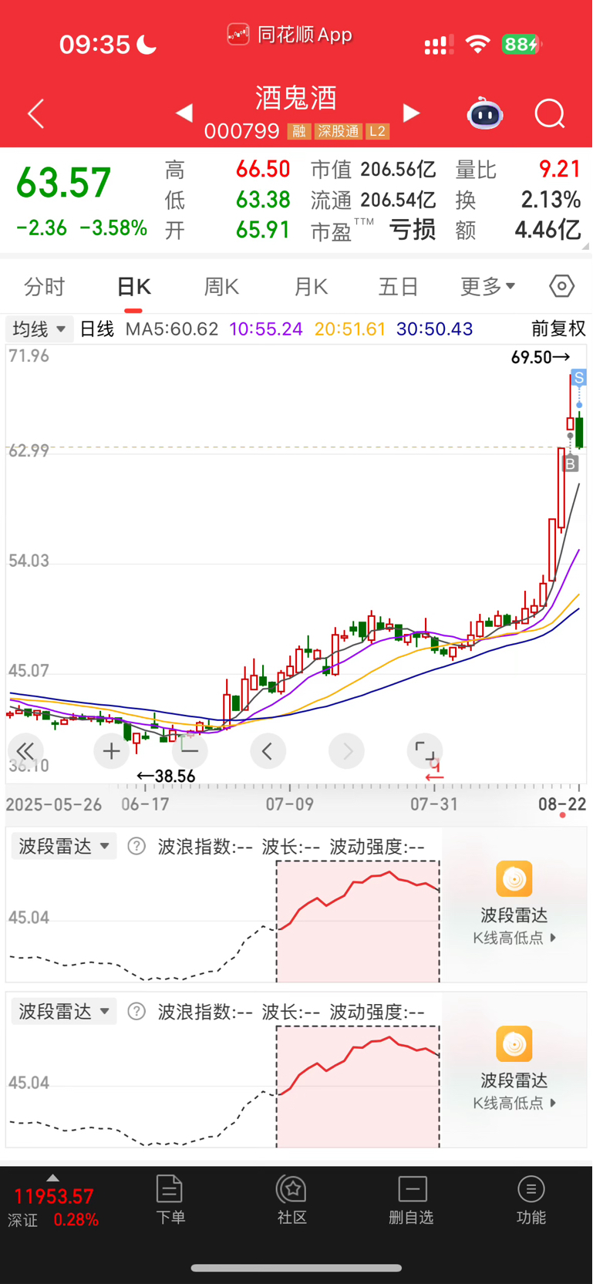The image size is (593, 1284).
Task: Tap the double left arrow chart button
Action: 25,750
